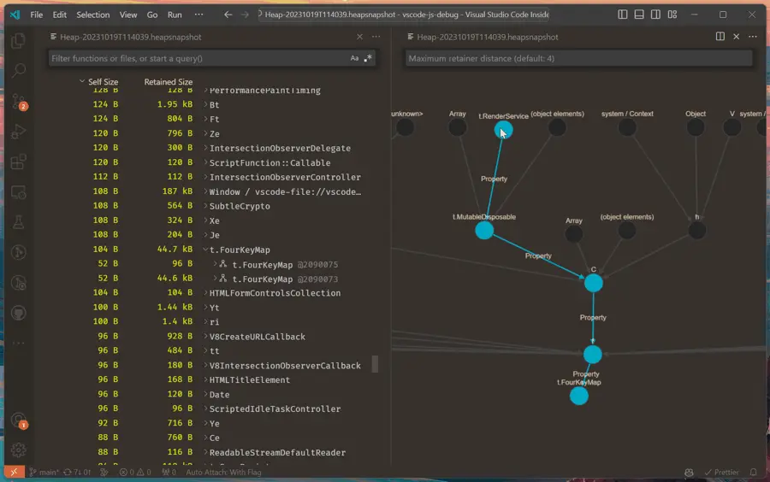Expand the t.FourKeyMap @2090073 row
This screenshot has height=482, width=770.
(x=215, y=279)
